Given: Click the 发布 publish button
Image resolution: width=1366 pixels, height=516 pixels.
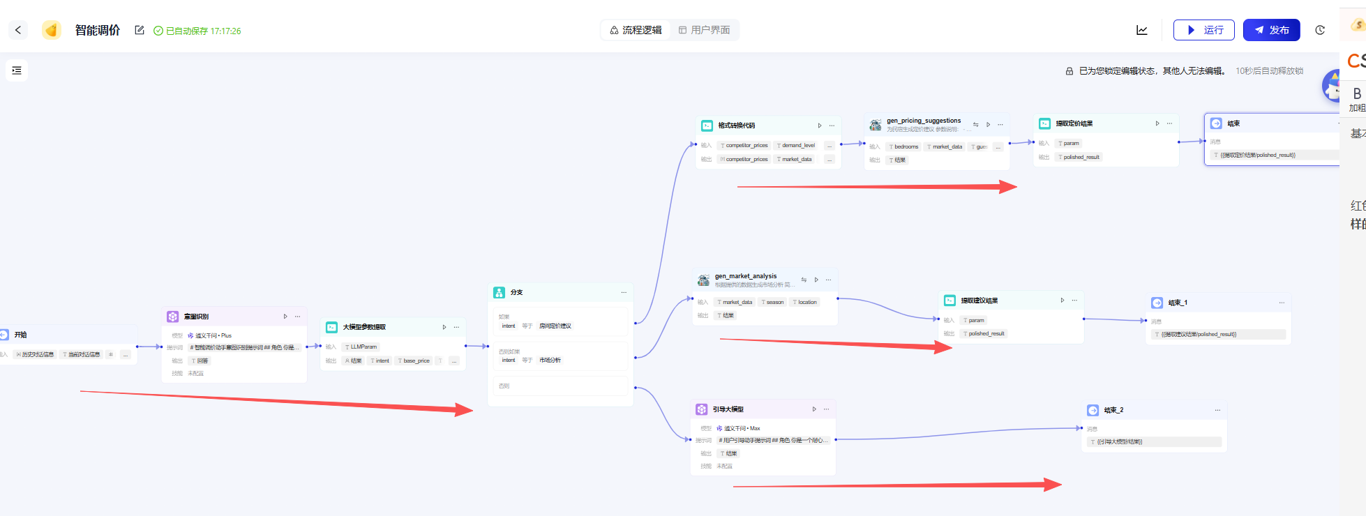Looking at the screenshot, I should tap(1271, 30).
